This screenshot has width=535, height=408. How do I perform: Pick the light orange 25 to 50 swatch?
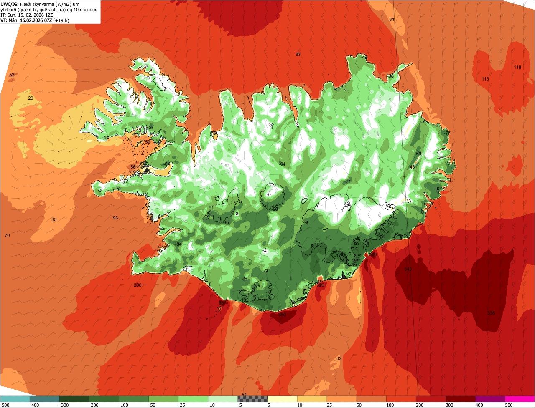click(x=341, y=399)
